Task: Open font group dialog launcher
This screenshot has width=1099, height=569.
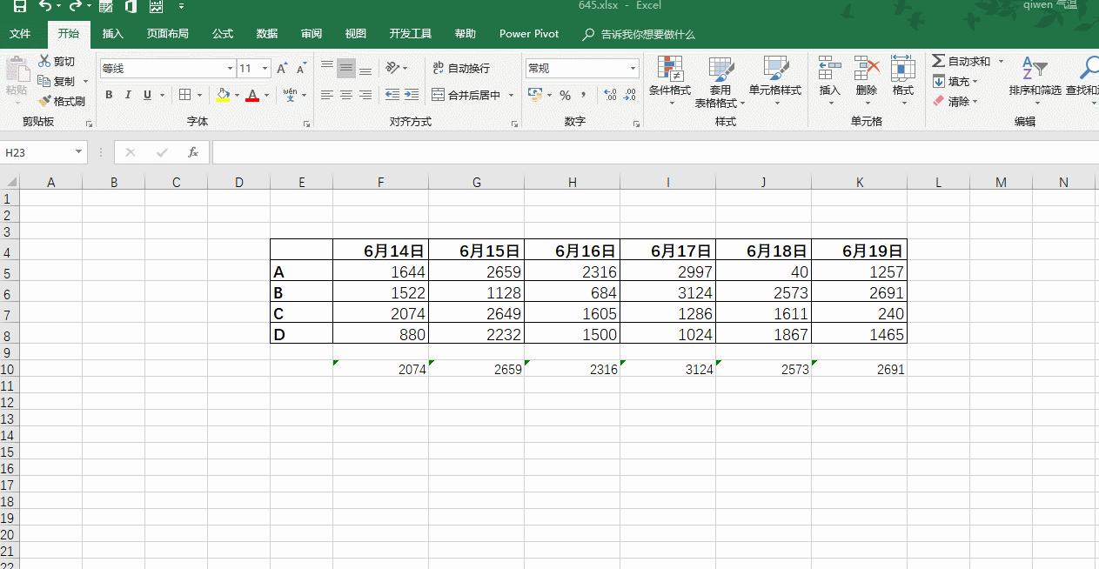Action: click(306, 124)
